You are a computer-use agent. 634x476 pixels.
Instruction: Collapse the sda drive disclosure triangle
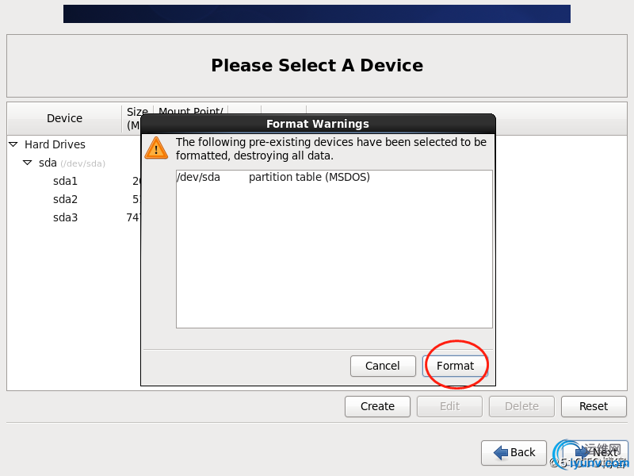pyautogui.click(x=28, y=163)
